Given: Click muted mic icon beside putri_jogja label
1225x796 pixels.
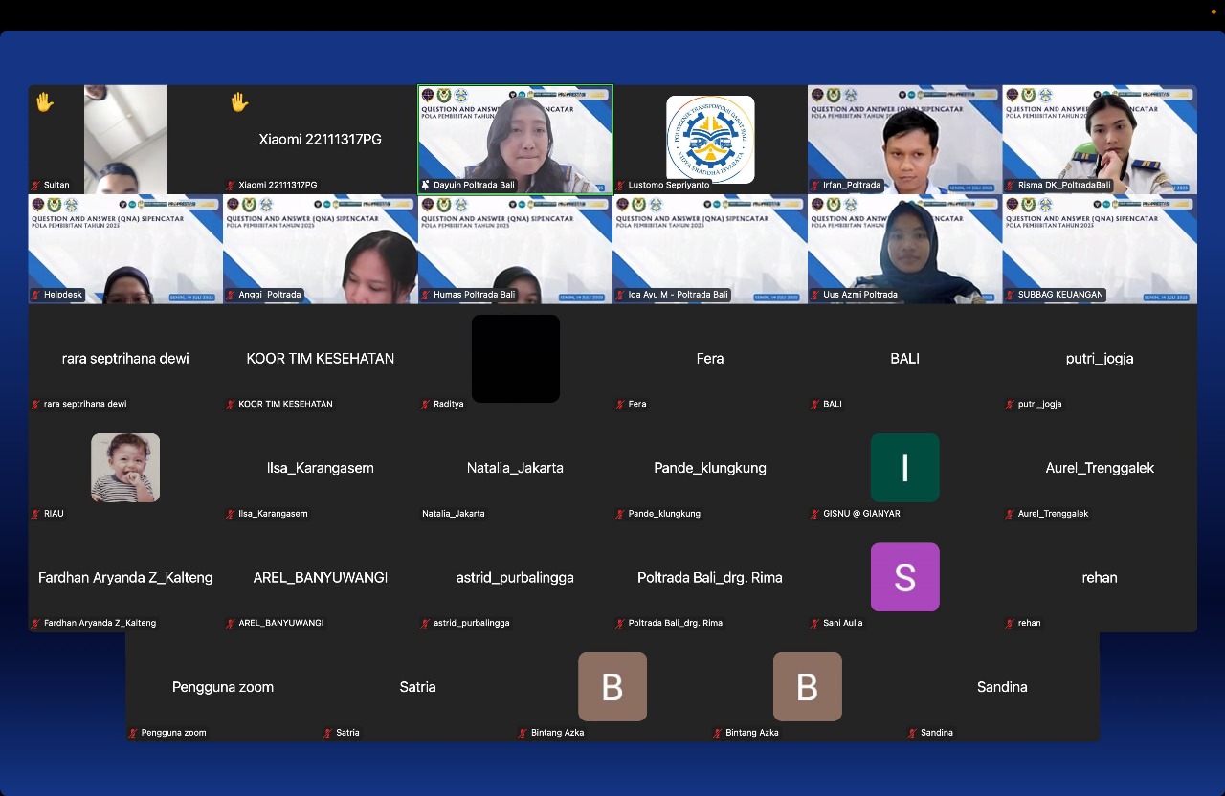Looking at the screenshot, I should tap(1011, 405).
